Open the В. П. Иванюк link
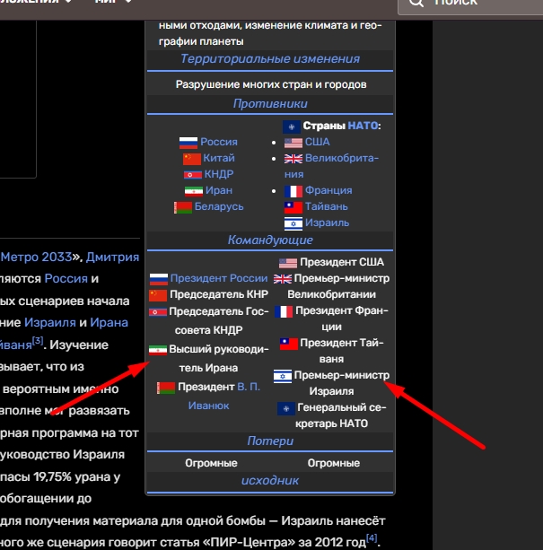This screenshot has width=543, height=550. pyautogui.click(x=223, y=397)
